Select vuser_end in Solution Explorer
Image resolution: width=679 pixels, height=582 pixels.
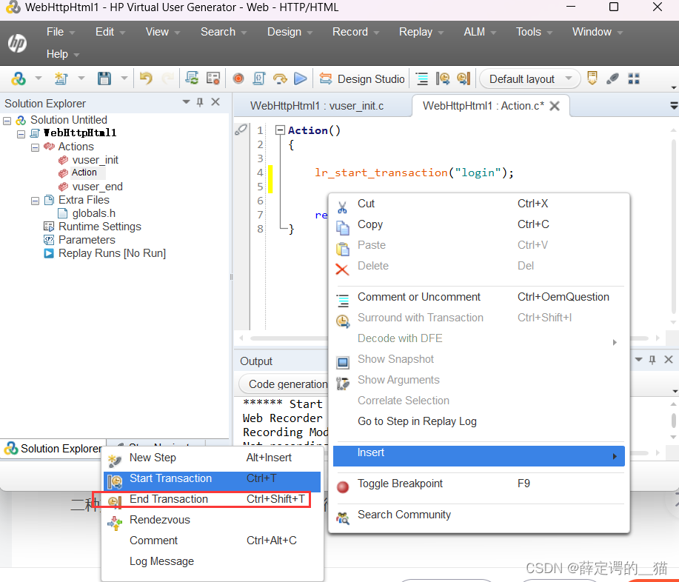97,187
